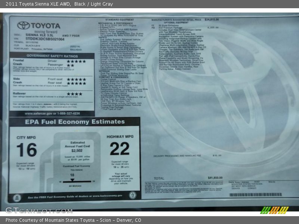Click the total price $41,850.00
This screenshot has height=224, width=299.
215,178
